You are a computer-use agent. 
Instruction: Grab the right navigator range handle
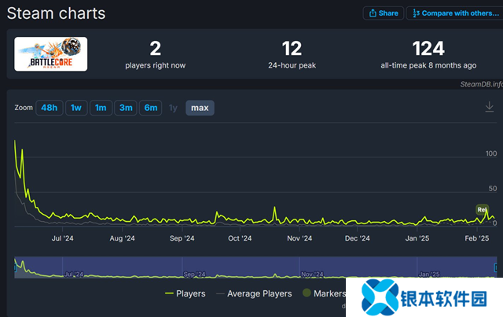pos(496,267)
